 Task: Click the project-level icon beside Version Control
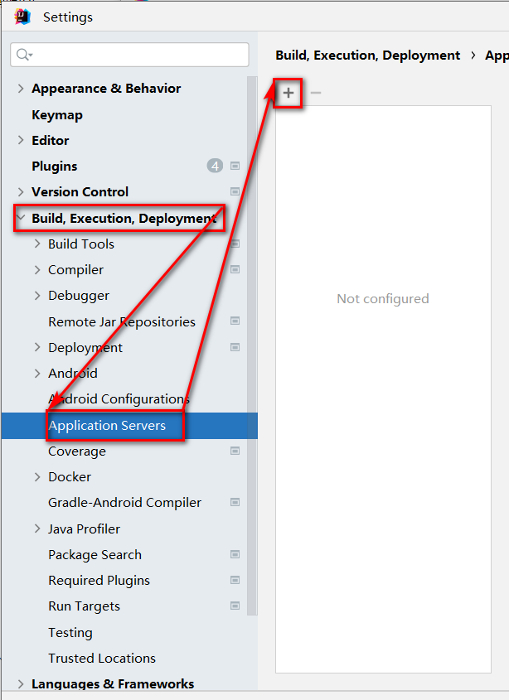(235, 192)
